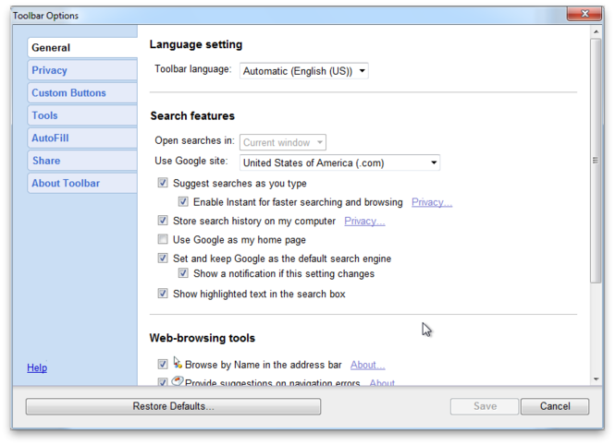Click the Web-browsing tools heading
This screenshot has height=445, width=615.
[202, 338]
